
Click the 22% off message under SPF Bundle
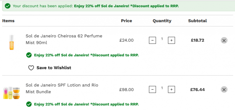(x=86, y=104)
